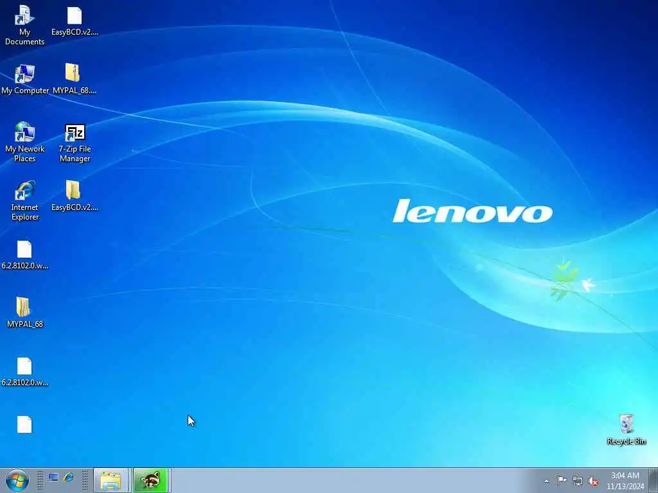
Task: Select the Internet Explorer desktop shortcut
Action: pyautogui.click(x=24, y=200)
